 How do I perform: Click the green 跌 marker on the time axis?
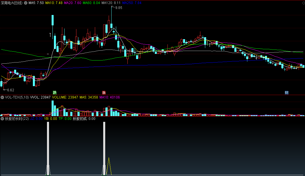point(55,93)
